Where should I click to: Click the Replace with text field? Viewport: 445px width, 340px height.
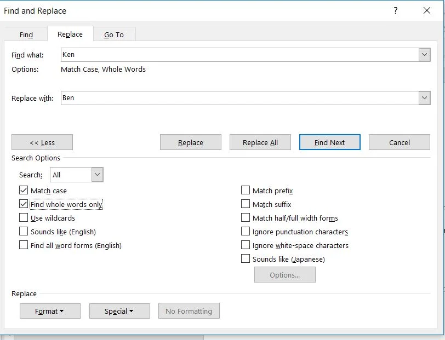click(x=240, y=98)
